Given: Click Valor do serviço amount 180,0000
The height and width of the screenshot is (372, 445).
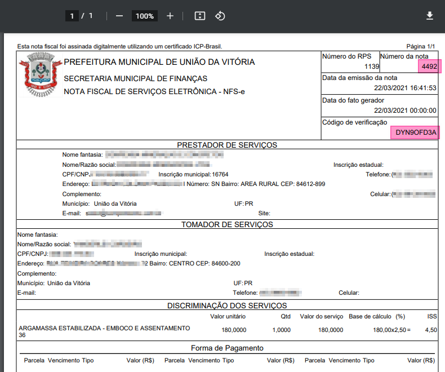Looking at the screenshot, I should pos(331,330).
